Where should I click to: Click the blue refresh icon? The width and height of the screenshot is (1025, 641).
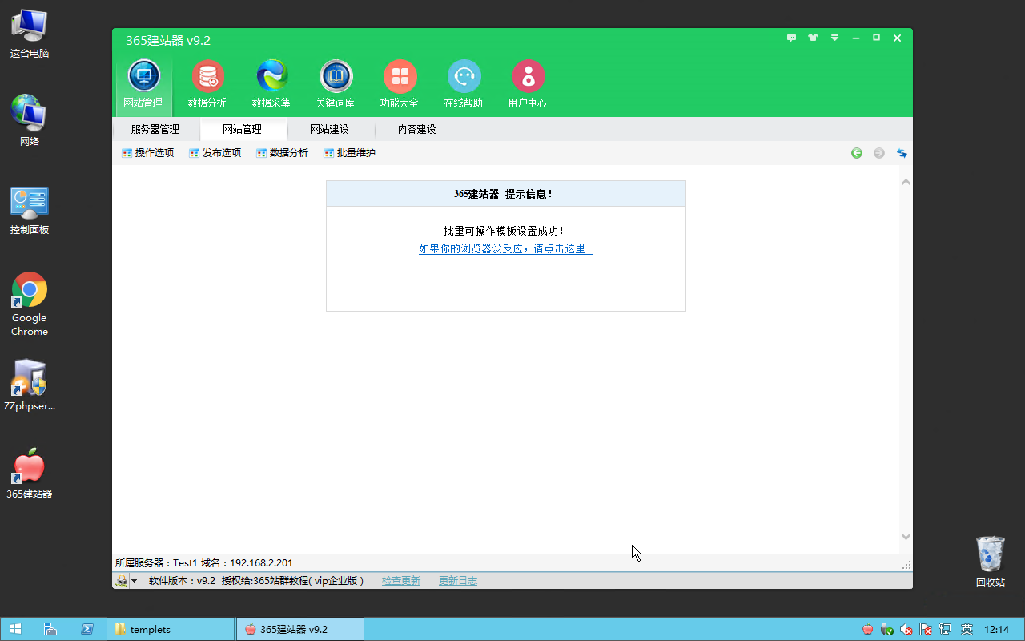click(902, 153)
